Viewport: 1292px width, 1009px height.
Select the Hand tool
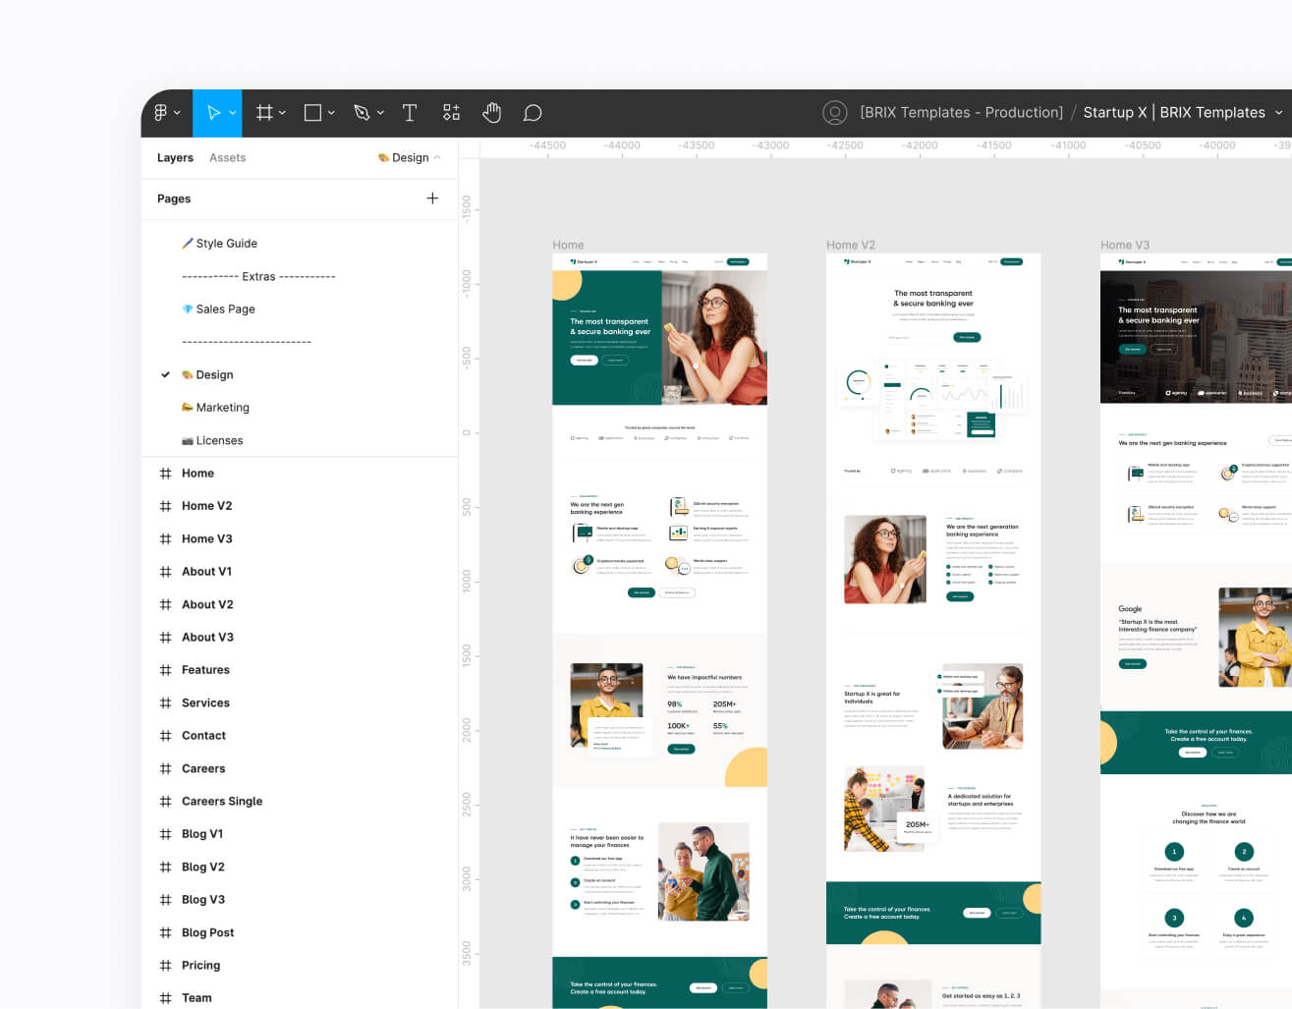coord(491,112)
